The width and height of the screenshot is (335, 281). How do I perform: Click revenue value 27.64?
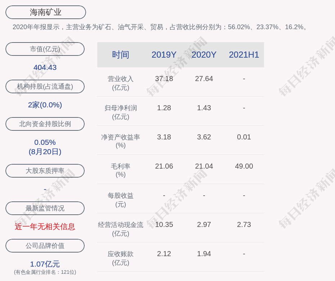204,79
